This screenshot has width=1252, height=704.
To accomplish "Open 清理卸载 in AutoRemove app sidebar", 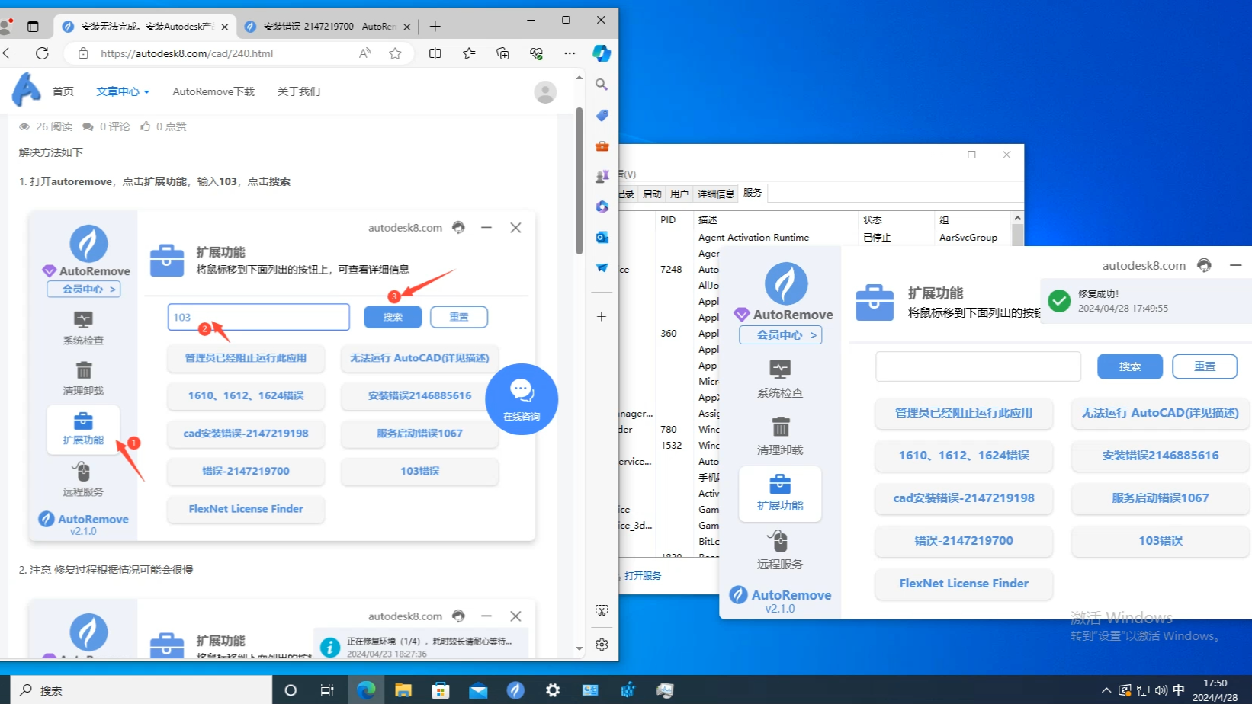I will [780, 436].
